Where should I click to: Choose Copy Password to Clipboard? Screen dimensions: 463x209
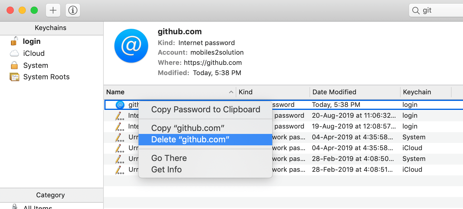(x=205, y=109)
